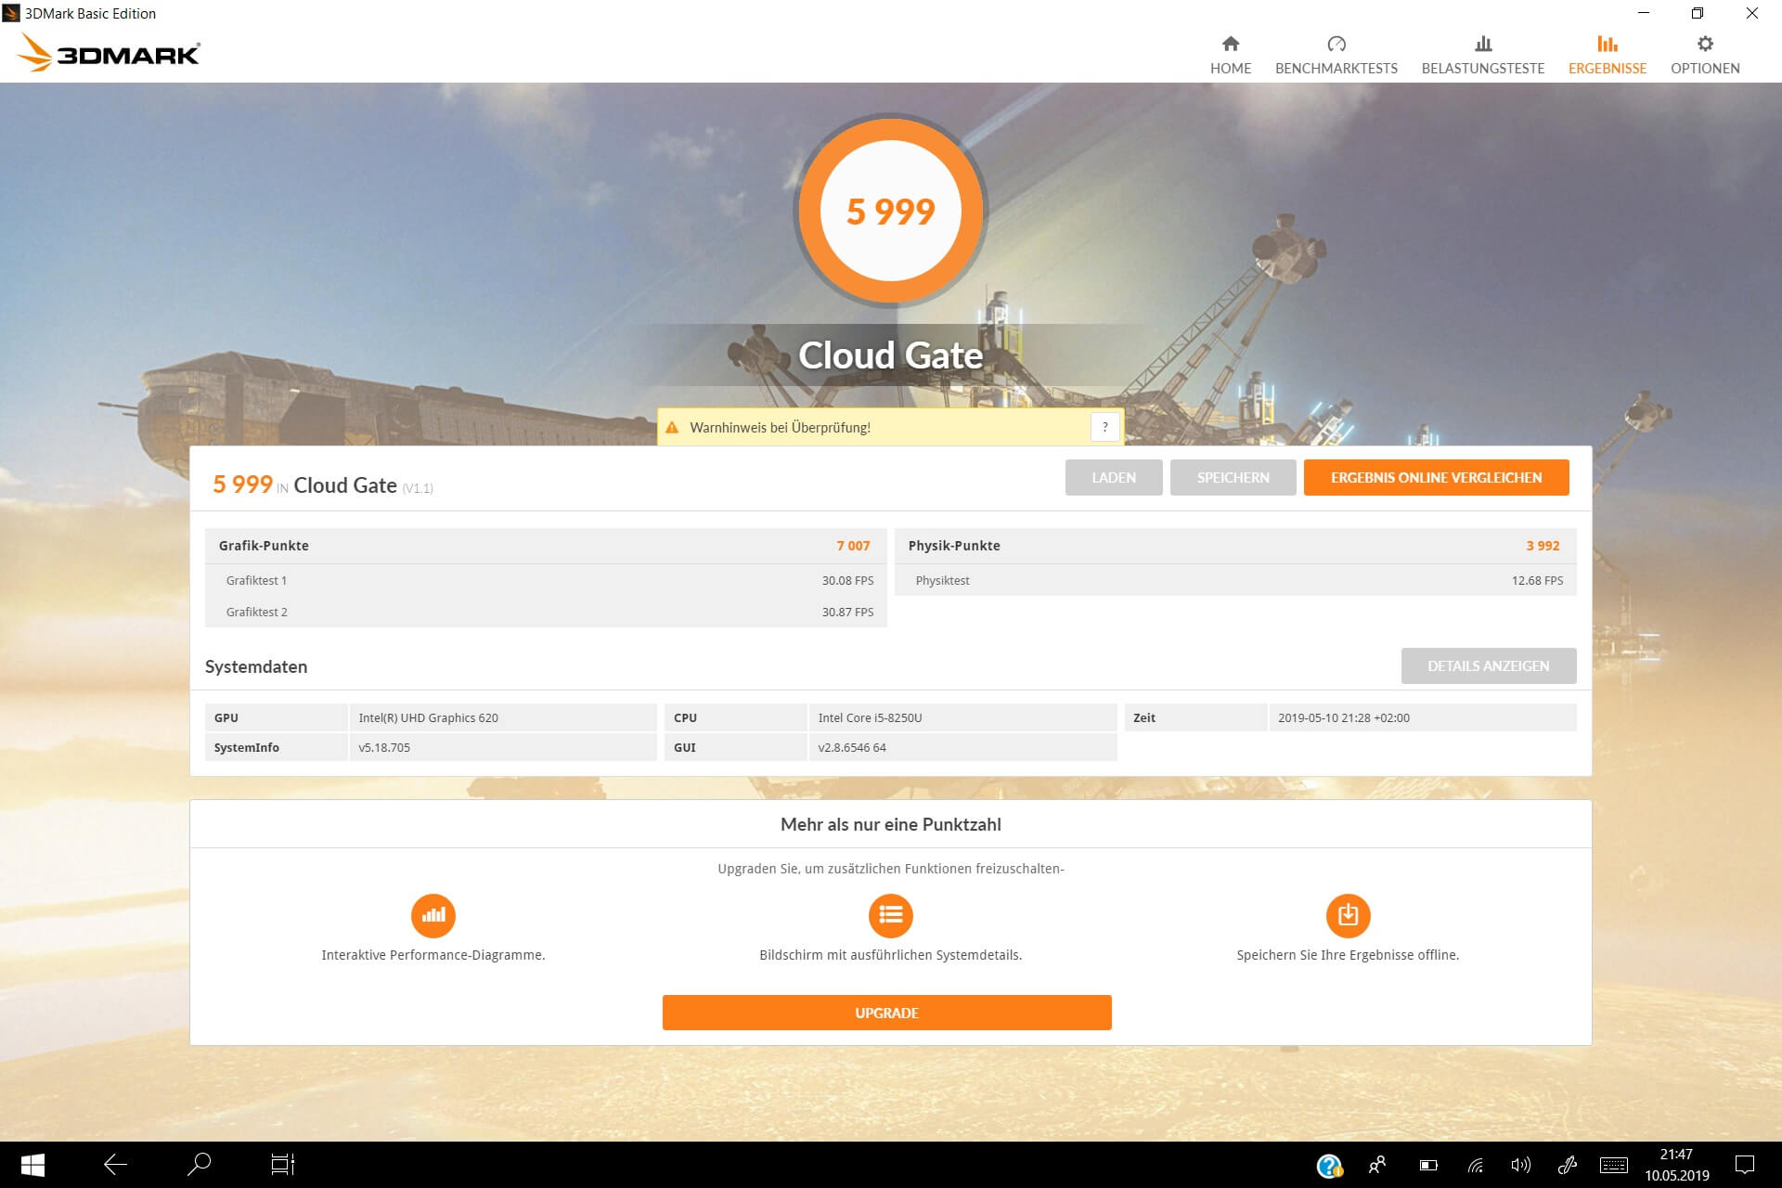Click the Speichern button
Screen dimensions: 1782x1188
1233,477
